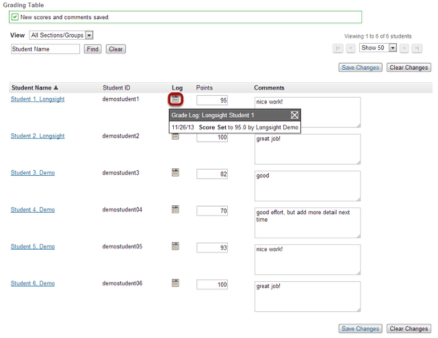The image size is (438, 338).
Task: Open grade log icon for Student 4 Demo
Action: tap(175, 209)
